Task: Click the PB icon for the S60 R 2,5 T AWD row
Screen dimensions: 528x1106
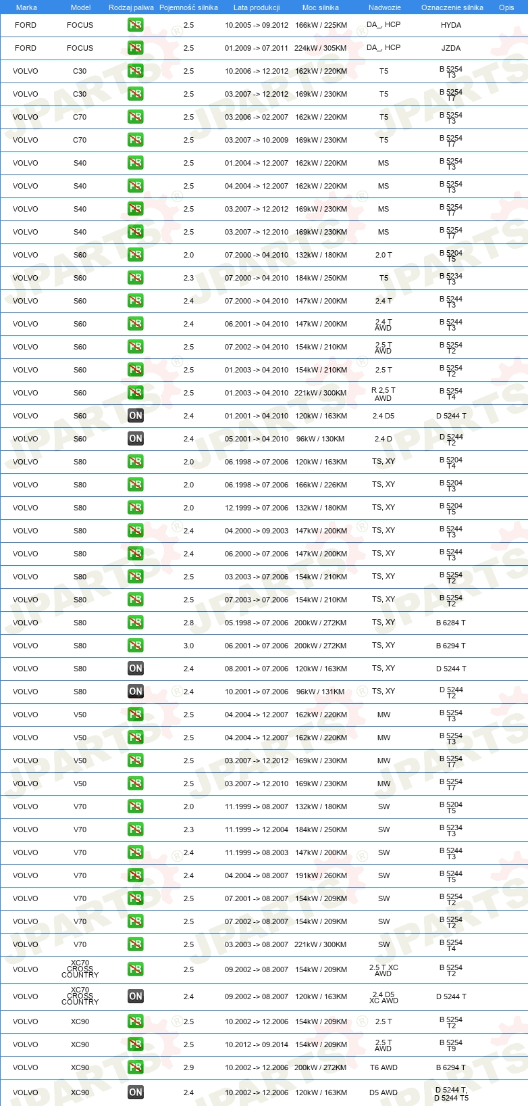Action: coord(136,393)
